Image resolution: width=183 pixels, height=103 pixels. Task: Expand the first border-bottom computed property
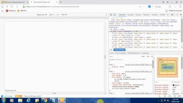coord(156,85)
